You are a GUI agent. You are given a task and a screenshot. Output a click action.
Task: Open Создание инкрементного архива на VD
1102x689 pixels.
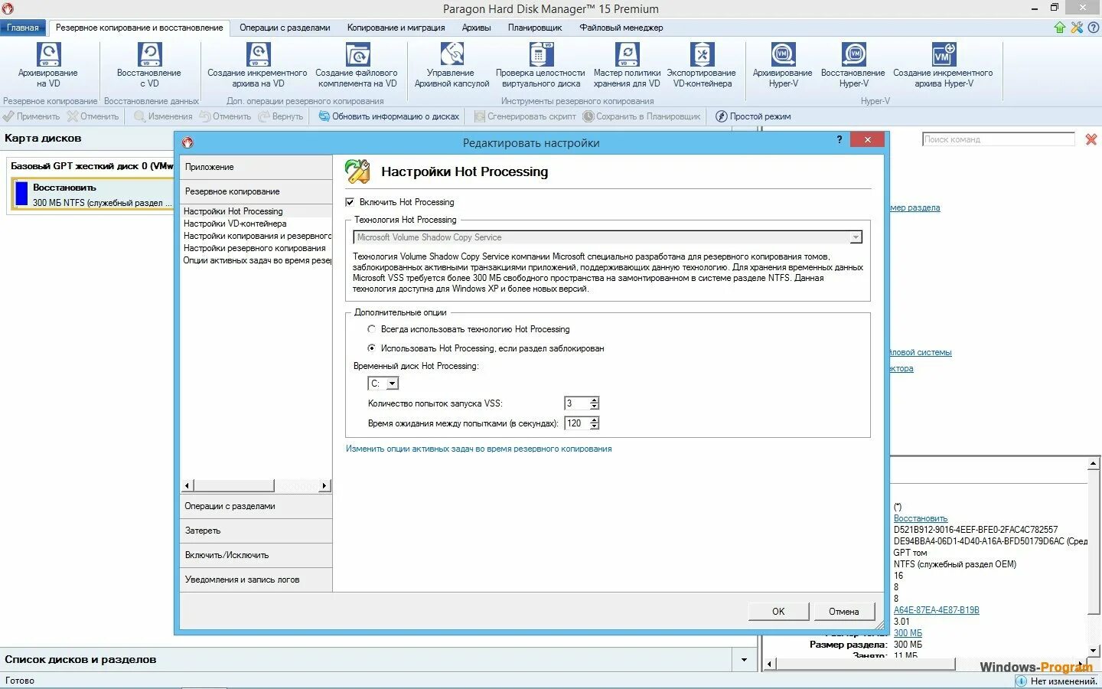(x=257, y=65)
